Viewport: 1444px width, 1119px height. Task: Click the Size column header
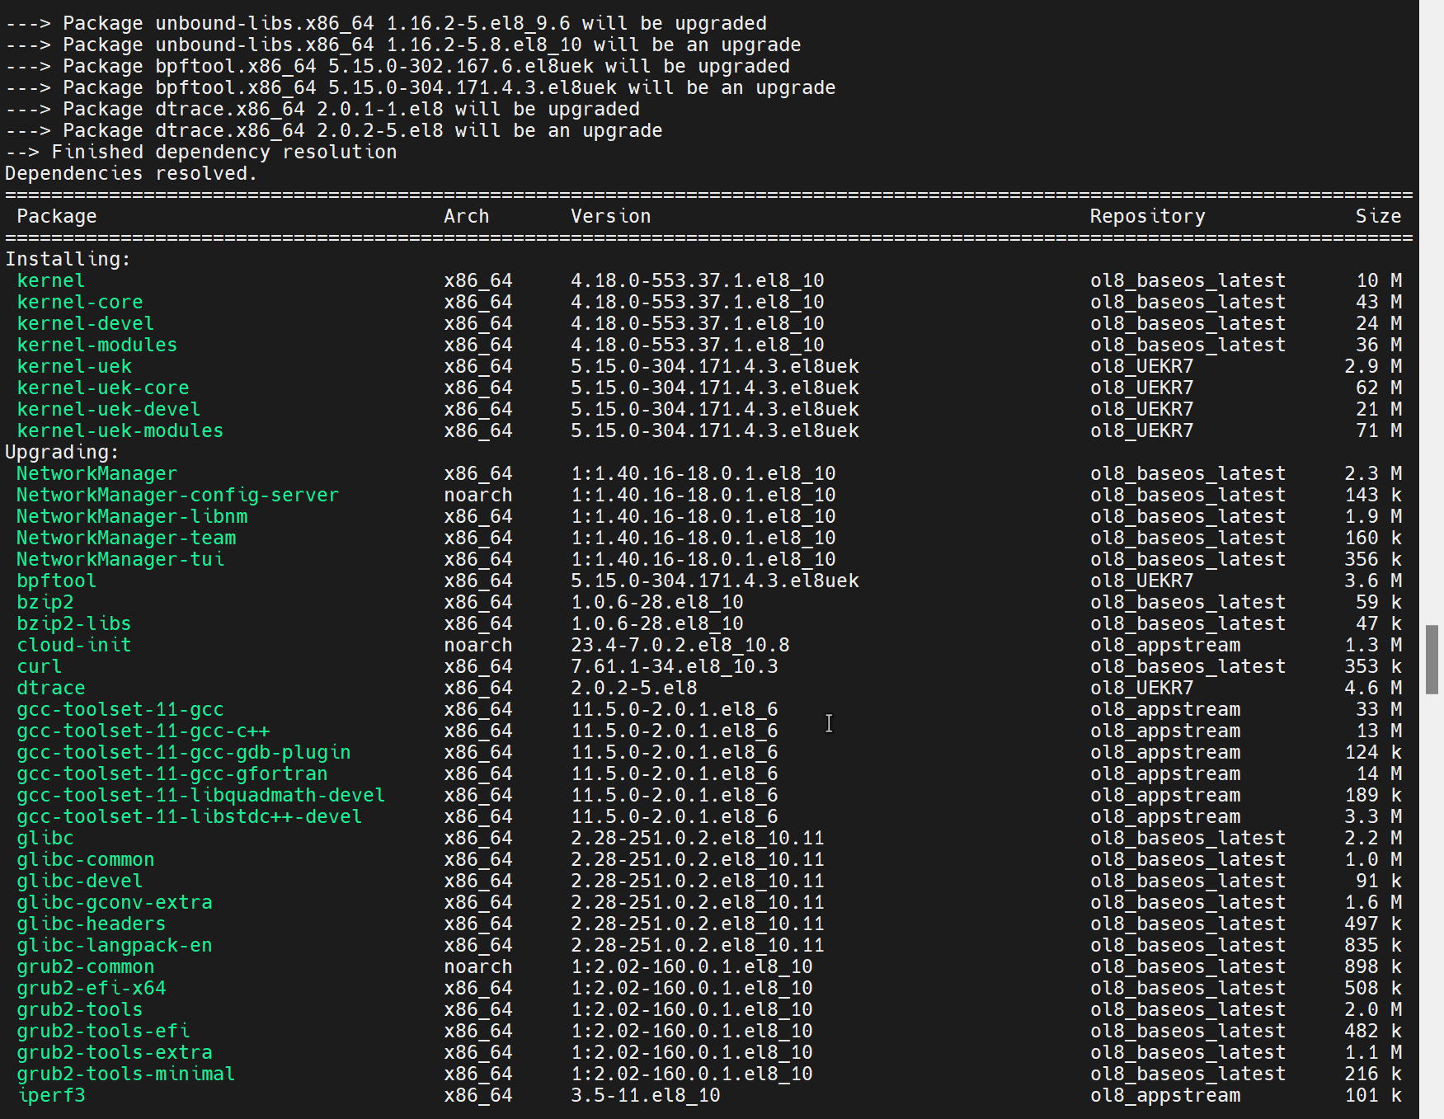point(1379,216)
